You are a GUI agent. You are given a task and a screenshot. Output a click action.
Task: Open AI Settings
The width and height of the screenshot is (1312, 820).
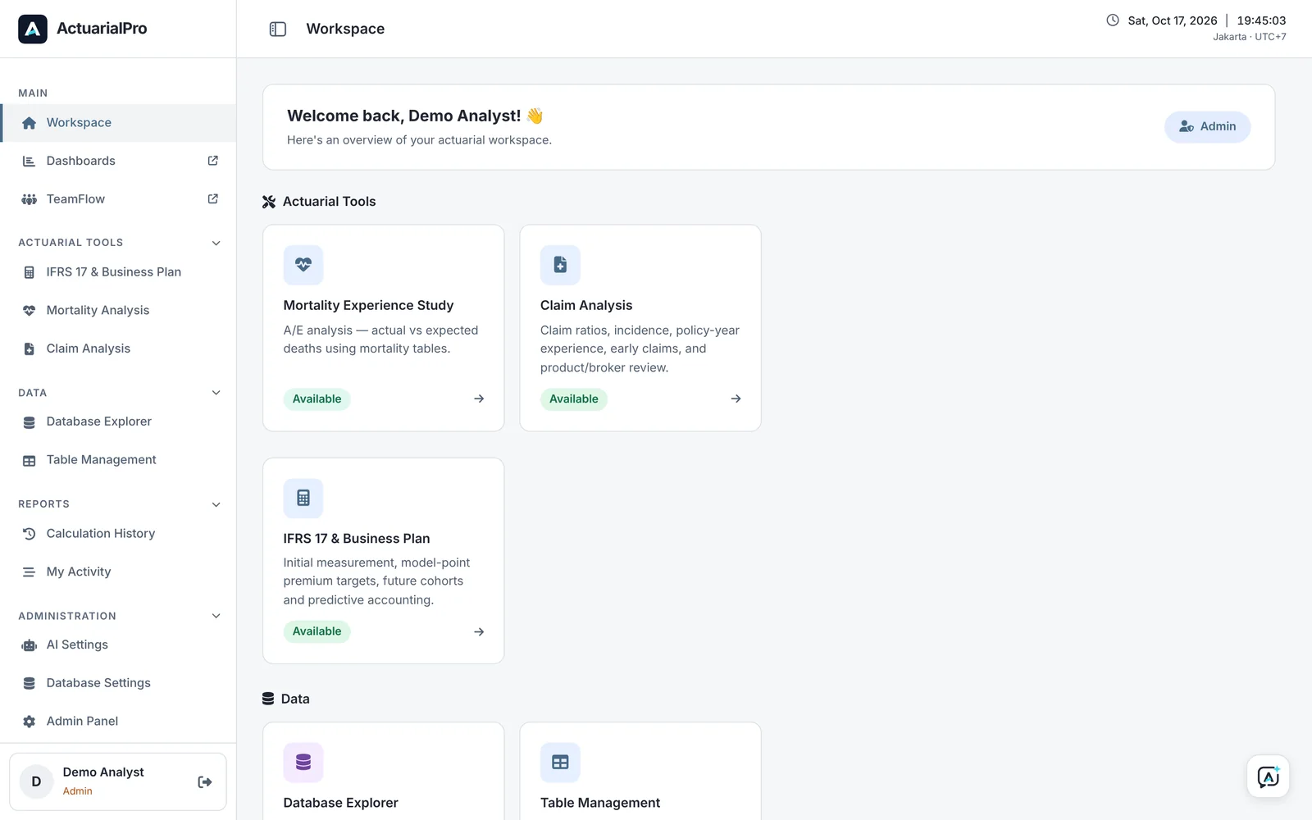118,645
